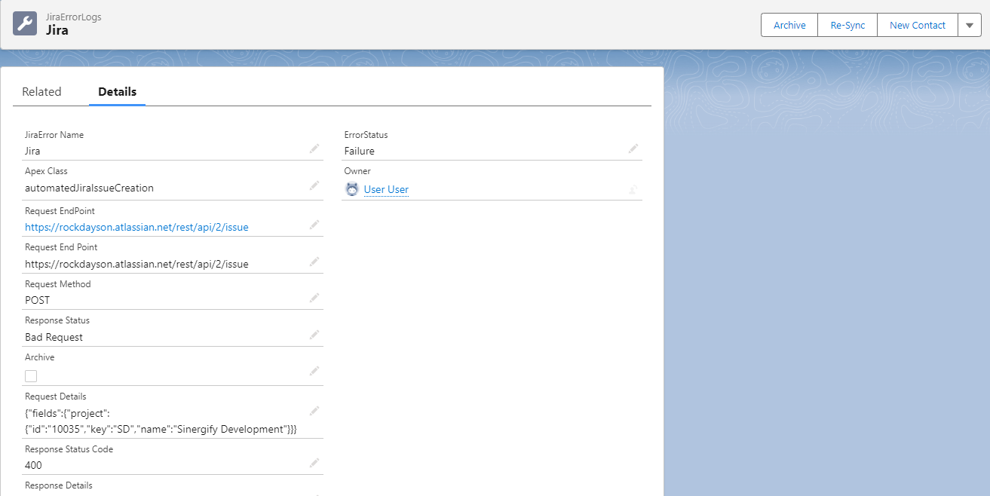
Task: Click the POST request method value
Action: coord(37,300)
